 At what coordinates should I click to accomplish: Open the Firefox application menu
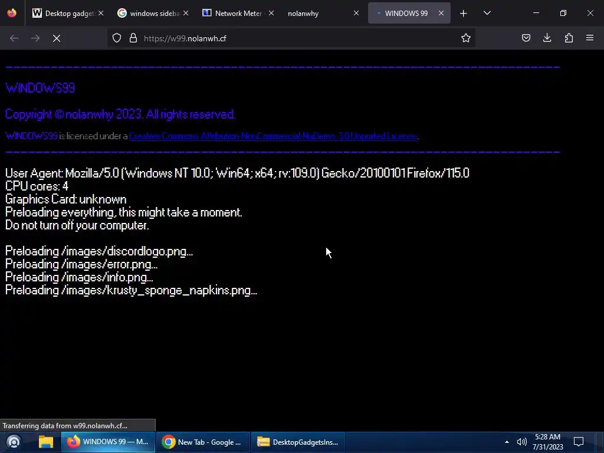590,38
